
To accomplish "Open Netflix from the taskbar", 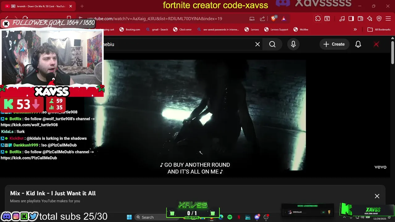I will 239,217.
